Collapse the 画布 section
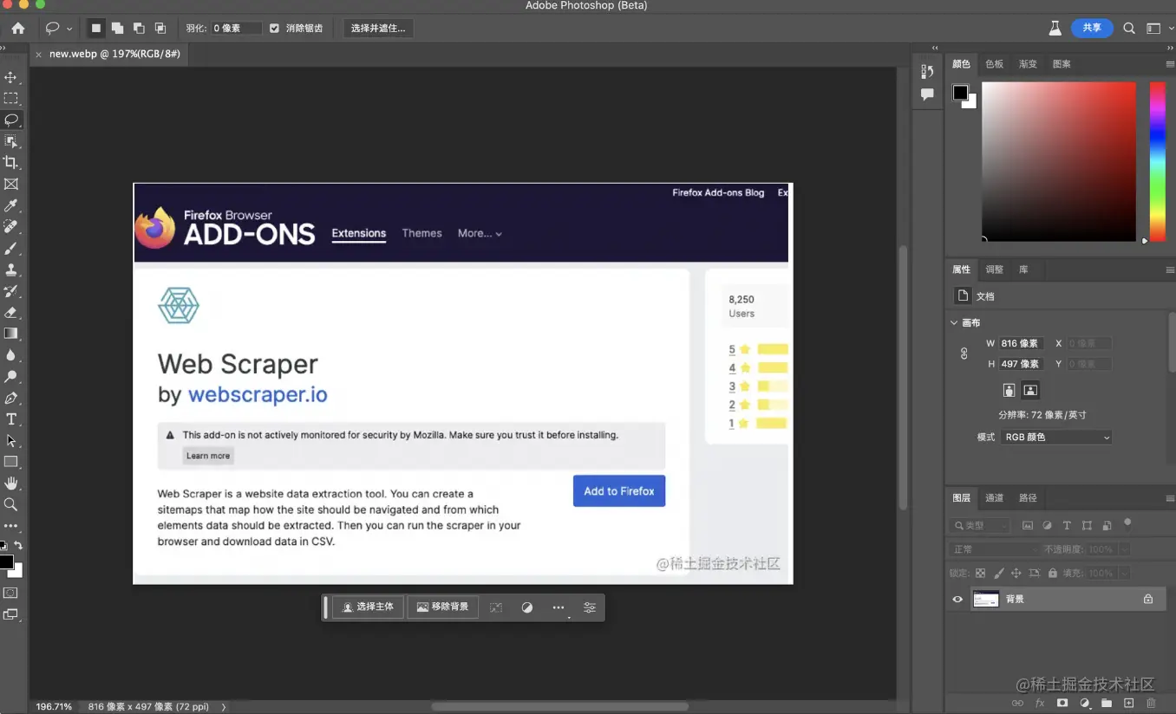This screenshot has width=1176, height=714. click(x=955, y=322)
